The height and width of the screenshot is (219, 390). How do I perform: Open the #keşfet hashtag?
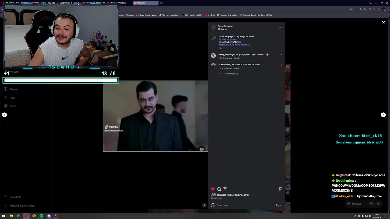pyautogui.click(x=222, y=45)
